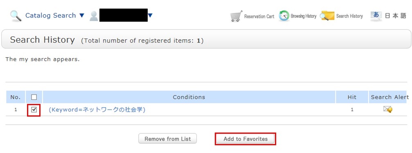
Task: Switch language via 日本語 link
Action: coord(396,16)
